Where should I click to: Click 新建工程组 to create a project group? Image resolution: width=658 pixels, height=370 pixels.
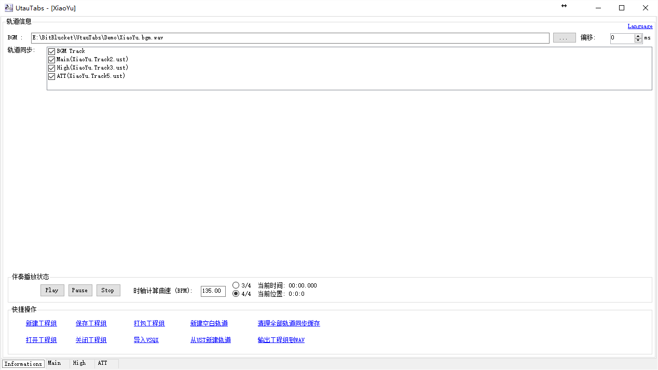(42, 323)
